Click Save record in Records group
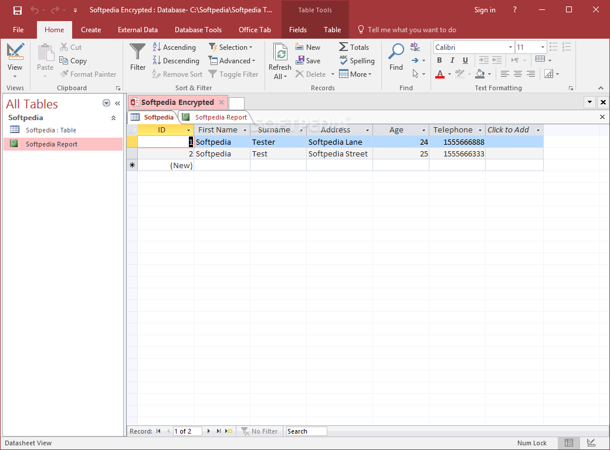 (x=308, y=60)
